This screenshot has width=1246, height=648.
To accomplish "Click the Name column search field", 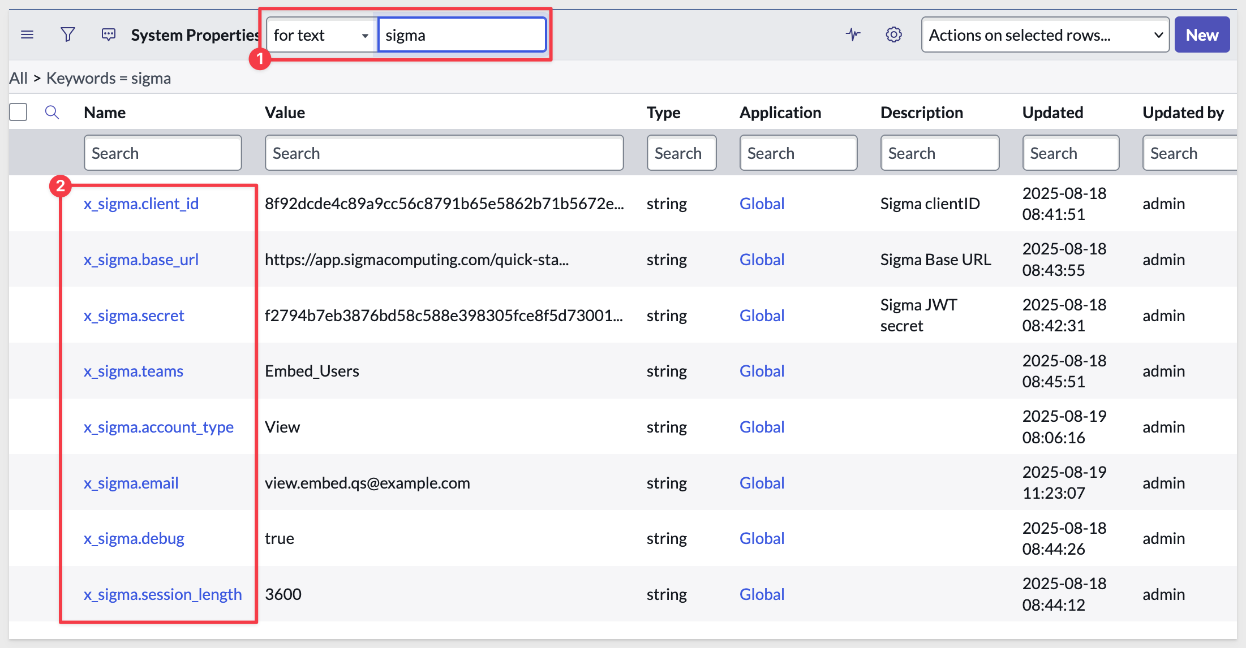I will [x=163, y=153].
